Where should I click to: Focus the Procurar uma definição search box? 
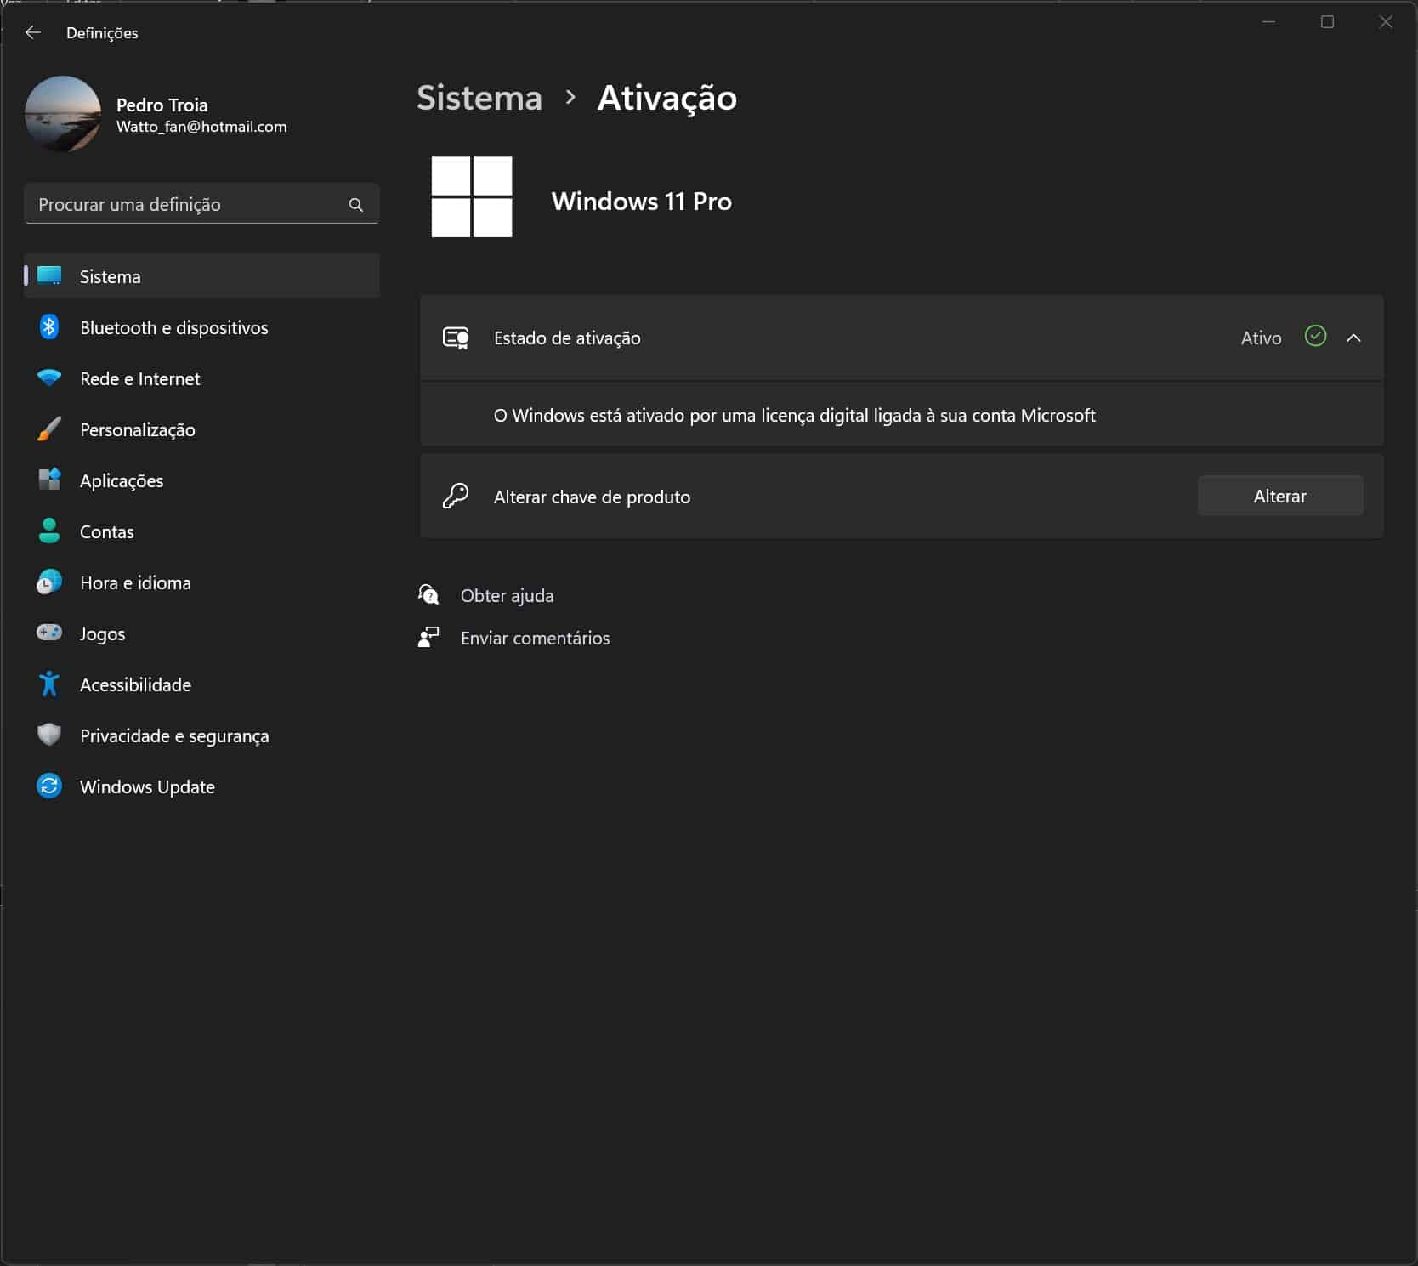[x=187, y=205]
